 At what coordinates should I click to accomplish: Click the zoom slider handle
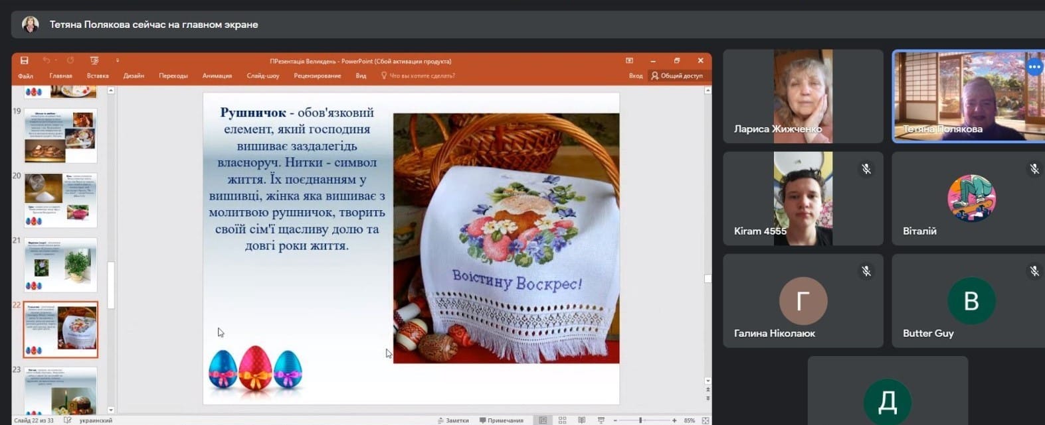[640, 420]
